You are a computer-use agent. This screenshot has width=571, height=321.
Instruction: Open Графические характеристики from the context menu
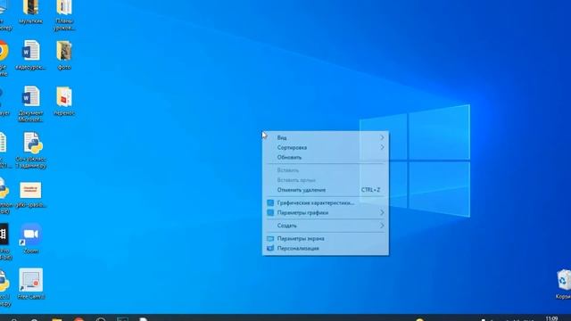click(325, 202)
